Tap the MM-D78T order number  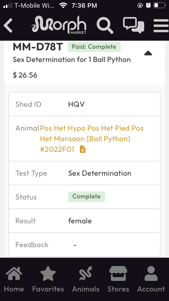point(38,47)
